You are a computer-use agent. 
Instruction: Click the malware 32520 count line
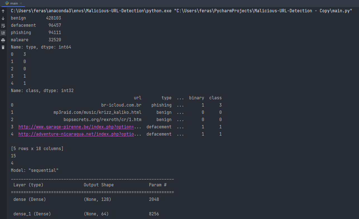coord(36,40)
